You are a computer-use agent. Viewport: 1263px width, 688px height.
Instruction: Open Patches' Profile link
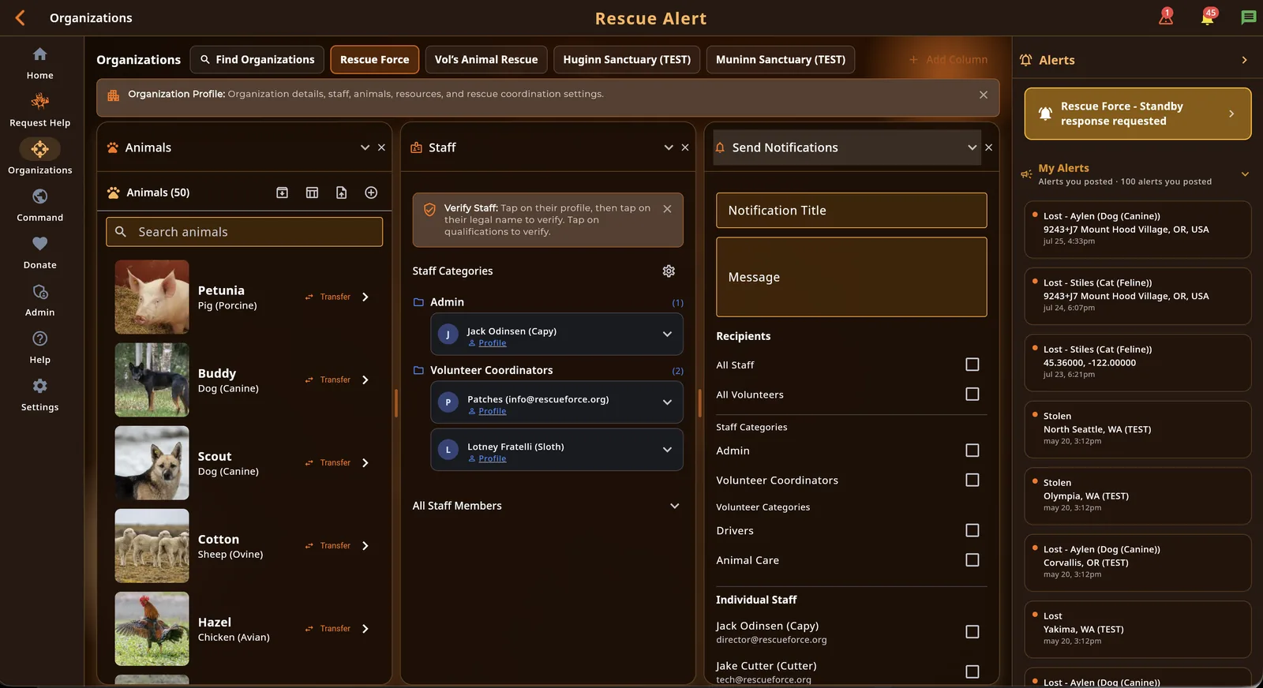click(x=492, y=411)
